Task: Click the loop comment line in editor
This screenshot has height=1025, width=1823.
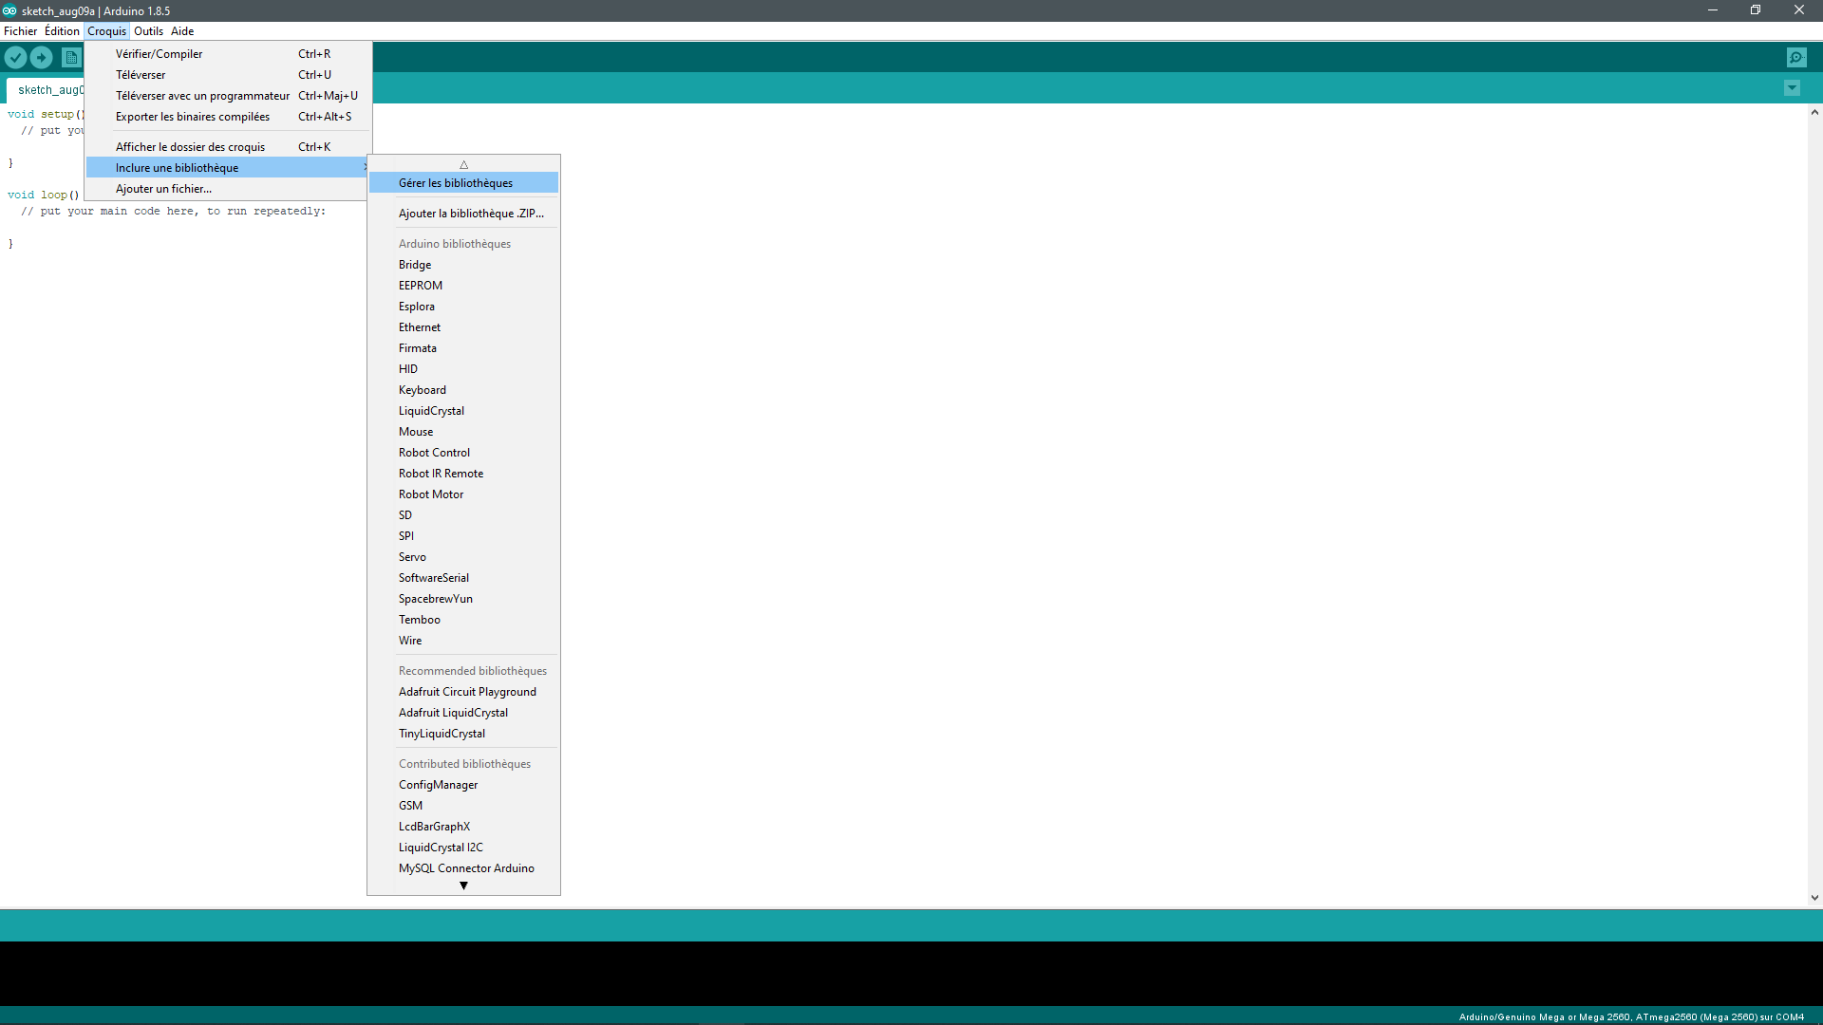Action: tap(173, 212)
